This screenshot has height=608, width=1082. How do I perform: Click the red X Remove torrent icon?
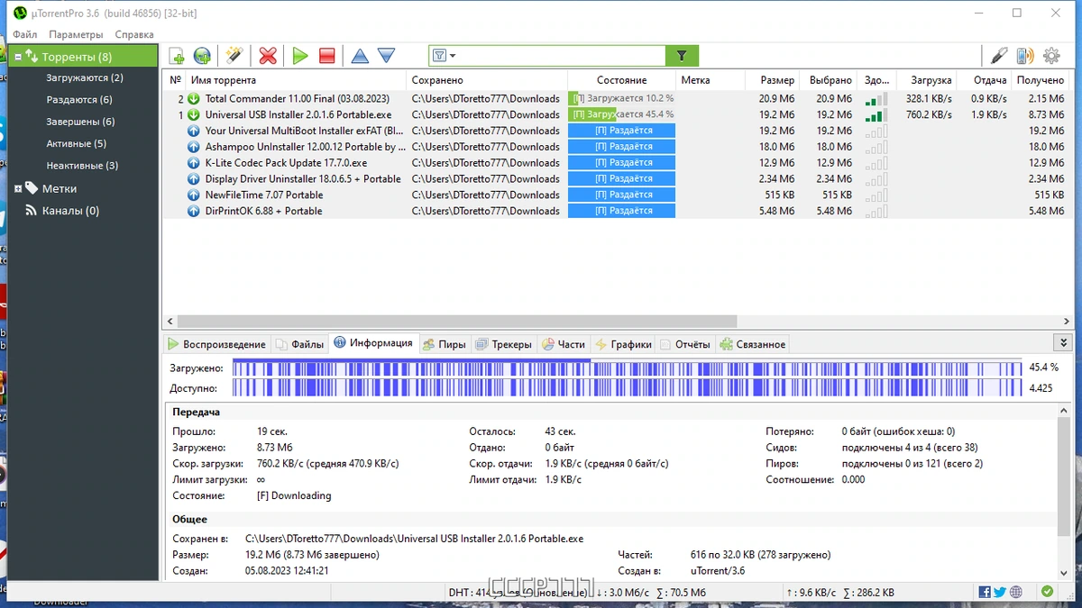pyautogui.click(x=268, y=56)
